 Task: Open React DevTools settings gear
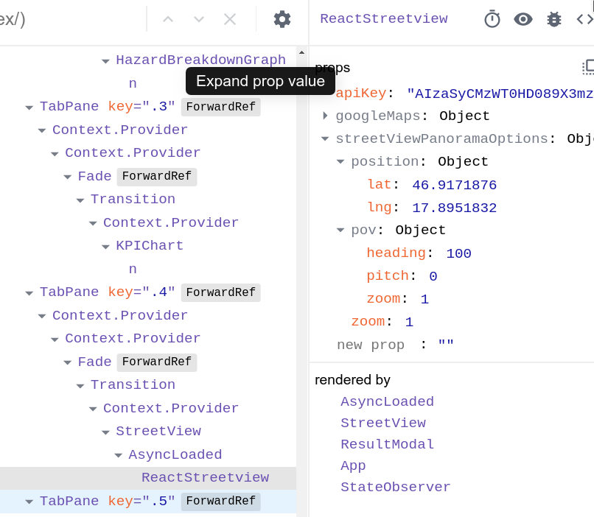click(282, 19)
